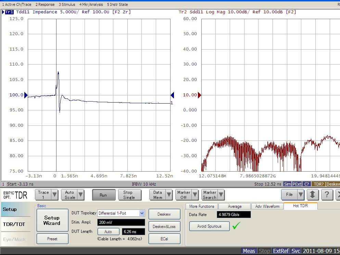The width and height of the screenshot is (340, 255).
Task: Select the Tr1 trace label indicator
Action: 9,12
